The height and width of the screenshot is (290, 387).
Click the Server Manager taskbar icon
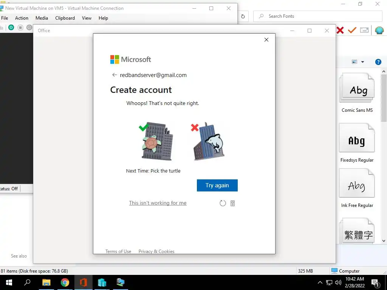pos(102,282)
